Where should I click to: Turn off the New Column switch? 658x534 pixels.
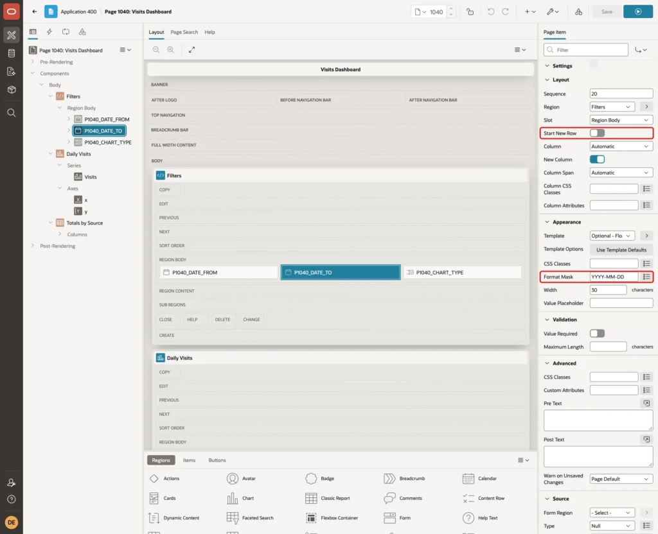597,159
